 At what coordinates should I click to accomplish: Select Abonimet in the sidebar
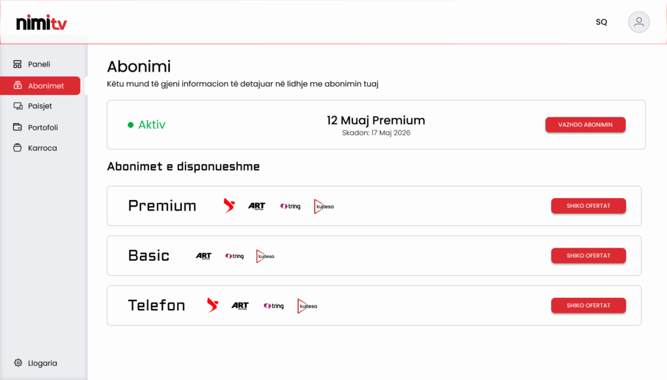tap(40, 85)
